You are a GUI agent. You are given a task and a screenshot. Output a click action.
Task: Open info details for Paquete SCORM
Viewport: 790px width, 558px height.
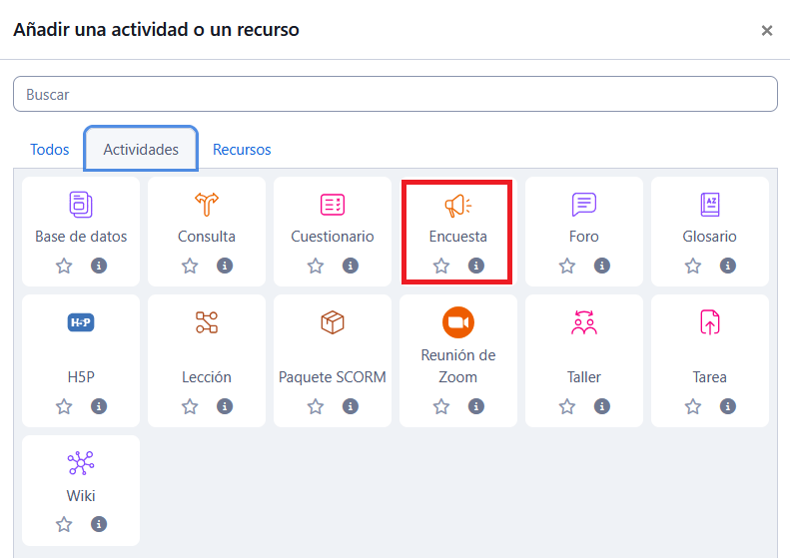point(351,406)
